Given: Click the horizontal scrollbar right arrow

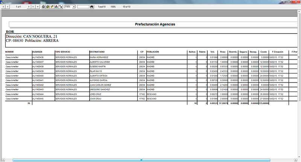Looking at the screenshot, I should (296, 160).
